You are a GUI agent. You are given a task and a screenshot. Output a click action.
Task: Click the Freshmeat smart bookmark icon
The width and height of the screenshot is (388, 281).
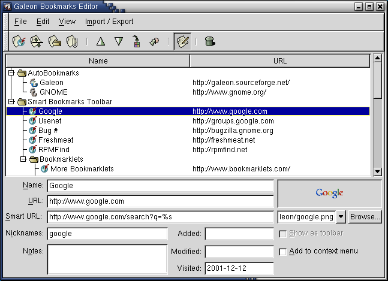point(32,140)
